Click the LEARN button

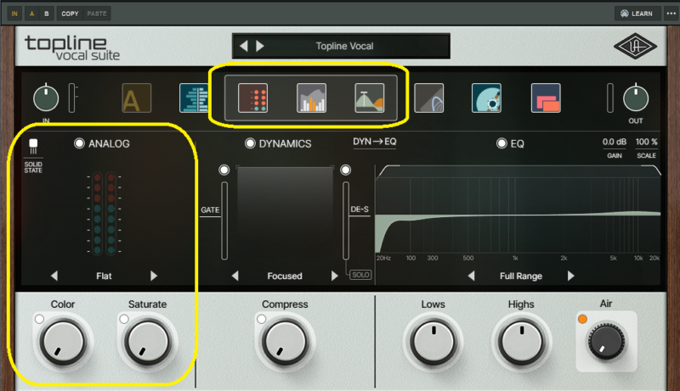[635, 14]
